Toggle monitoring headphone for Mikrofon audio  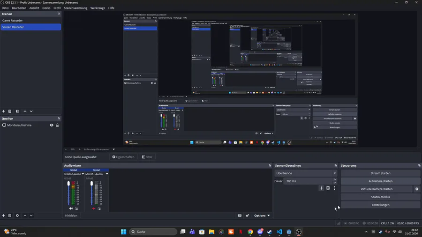pos(99,208)
